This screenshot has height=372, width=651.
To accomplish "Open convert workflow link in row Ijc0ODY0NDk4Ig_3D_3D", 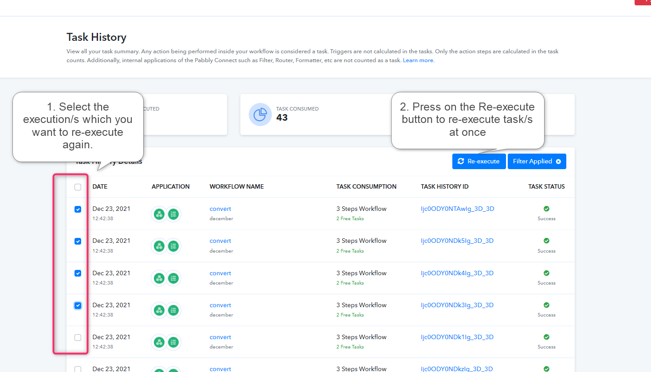I will pyautogui.click(x=220, y=273).
